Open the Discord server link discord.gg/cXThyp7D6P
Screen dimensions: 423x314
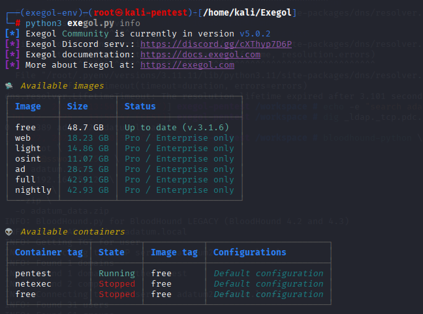pos(216,44)
